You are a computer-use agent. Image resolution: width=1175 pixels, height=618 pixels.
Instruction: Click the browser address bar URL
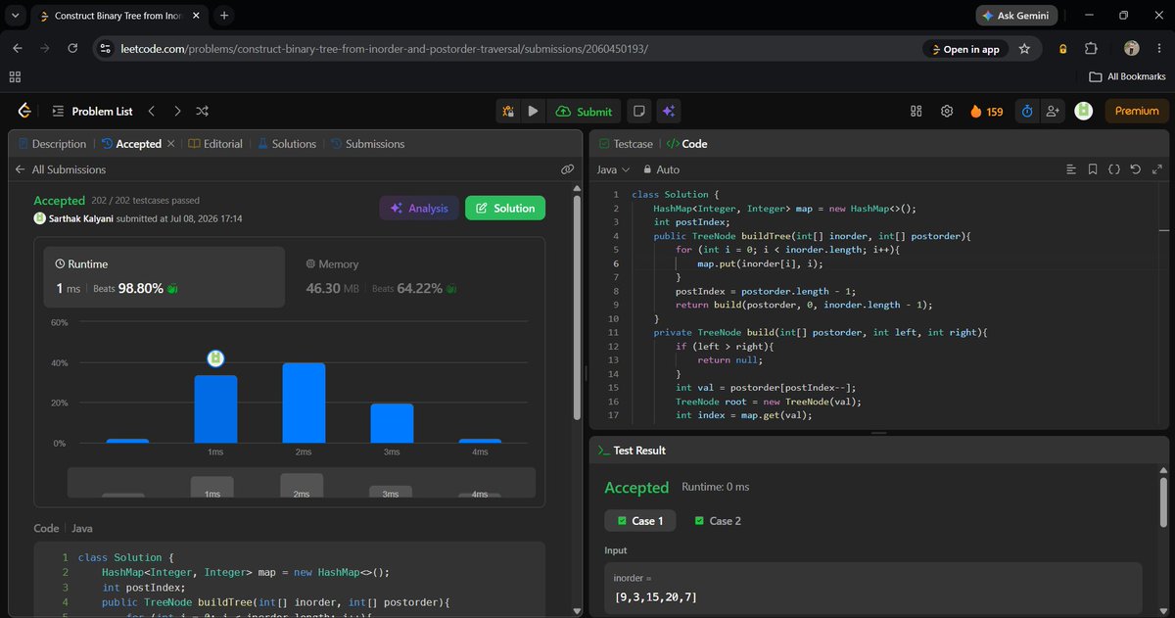[x=386, y=49]
